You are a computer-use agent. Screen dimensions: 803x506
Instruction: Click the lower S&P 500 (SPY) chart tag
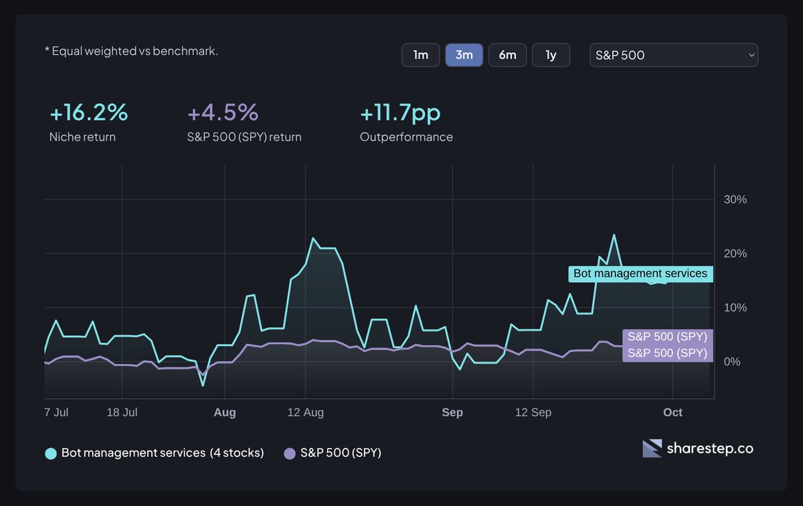(x=667, y=353)
